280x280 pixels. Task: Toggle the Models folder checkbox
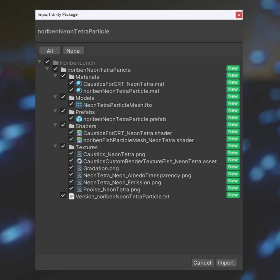coord(63,97)
